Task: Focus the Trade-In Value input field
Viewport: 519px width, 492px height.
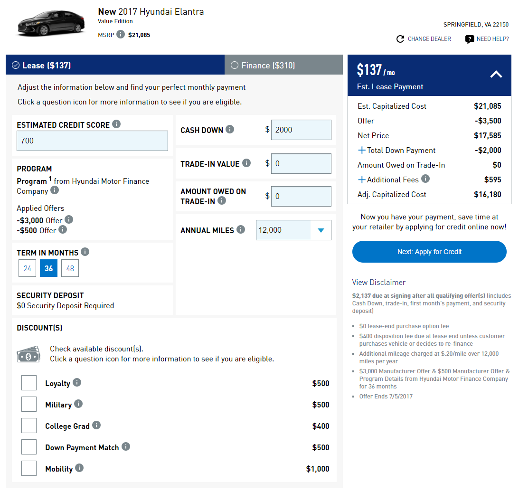Action: (301, 163)
